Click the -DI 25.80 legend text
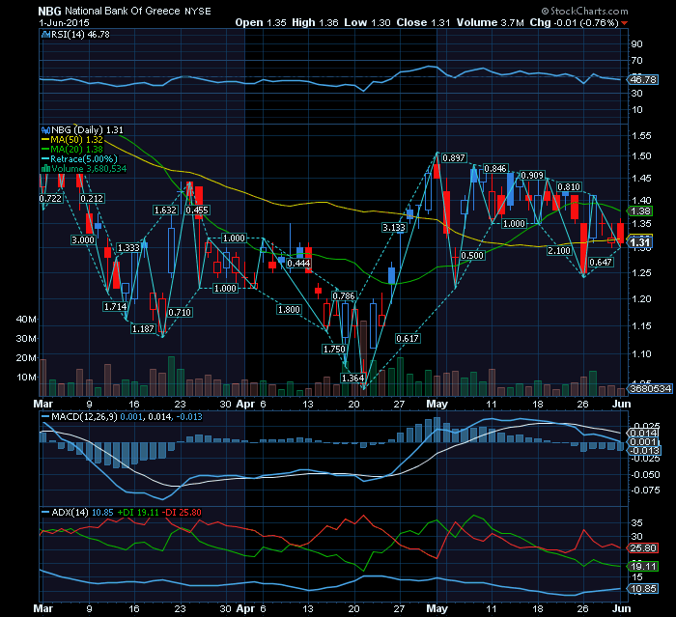 pos(183,512)
